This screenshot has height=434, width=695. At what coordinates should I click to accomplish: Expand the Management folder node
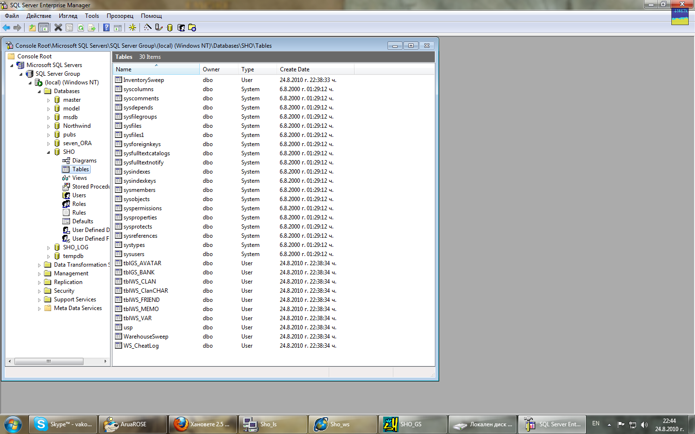[x=40, y=274]
